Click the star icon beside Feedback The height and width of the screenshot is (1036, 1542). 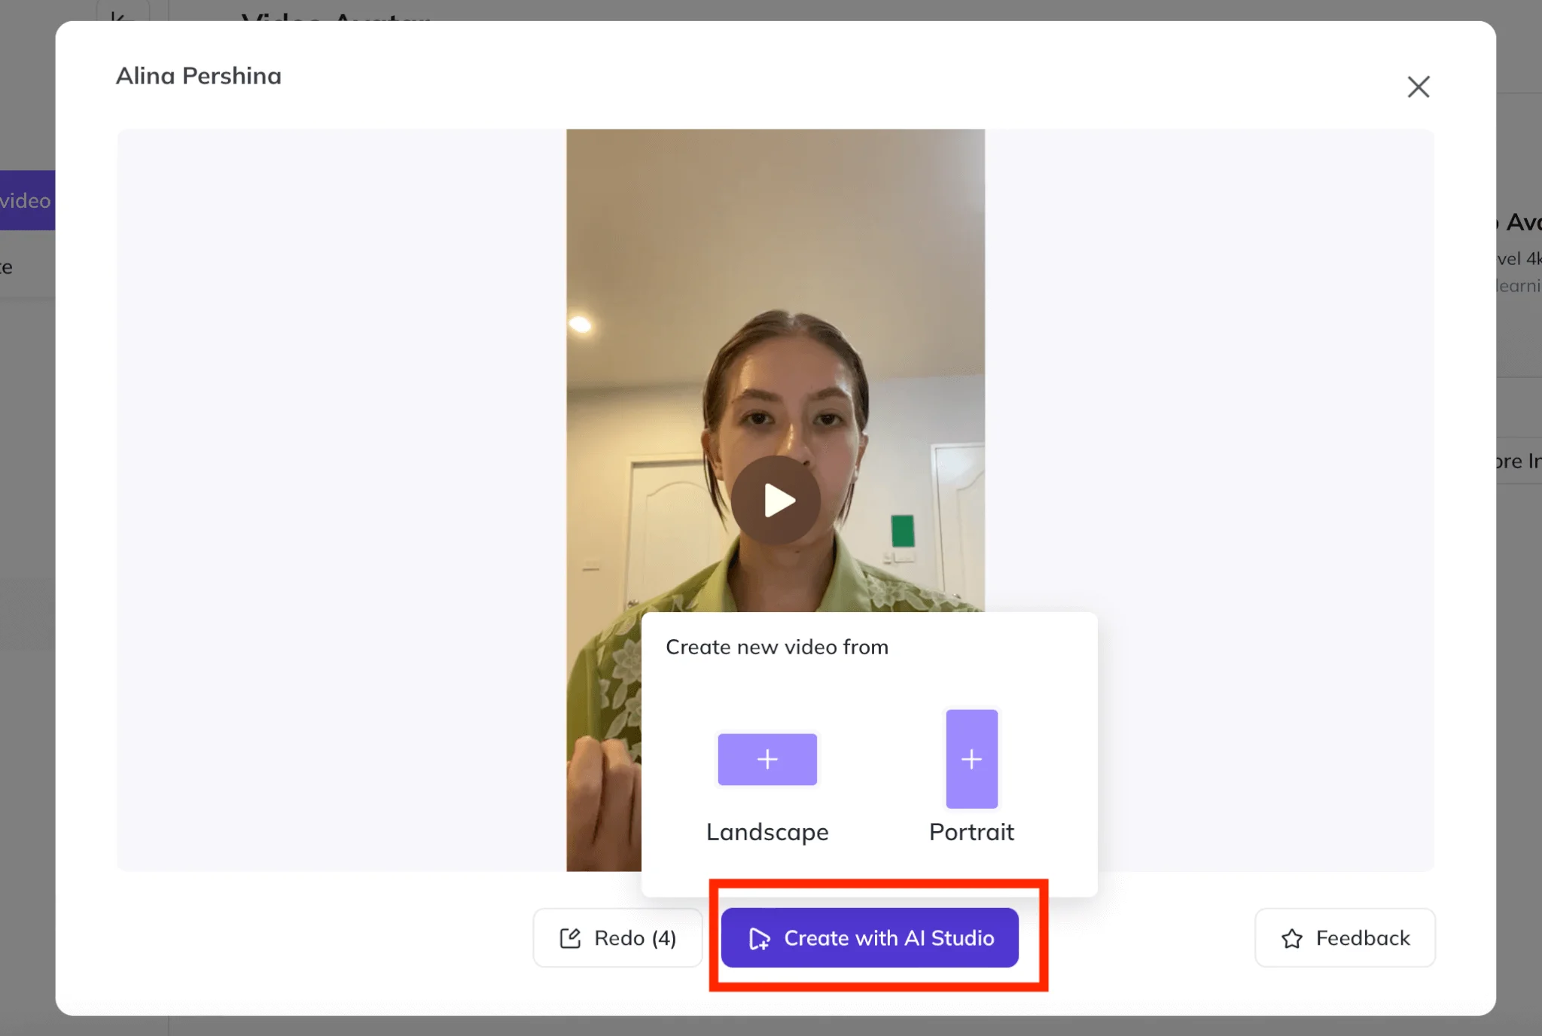(1292, 939)
